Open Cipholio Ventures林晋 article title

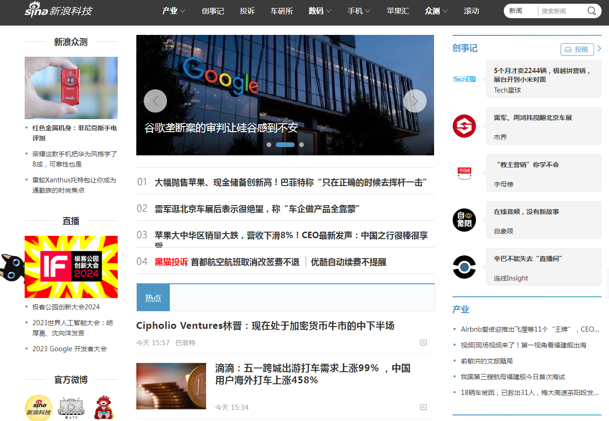pos(265,326)
